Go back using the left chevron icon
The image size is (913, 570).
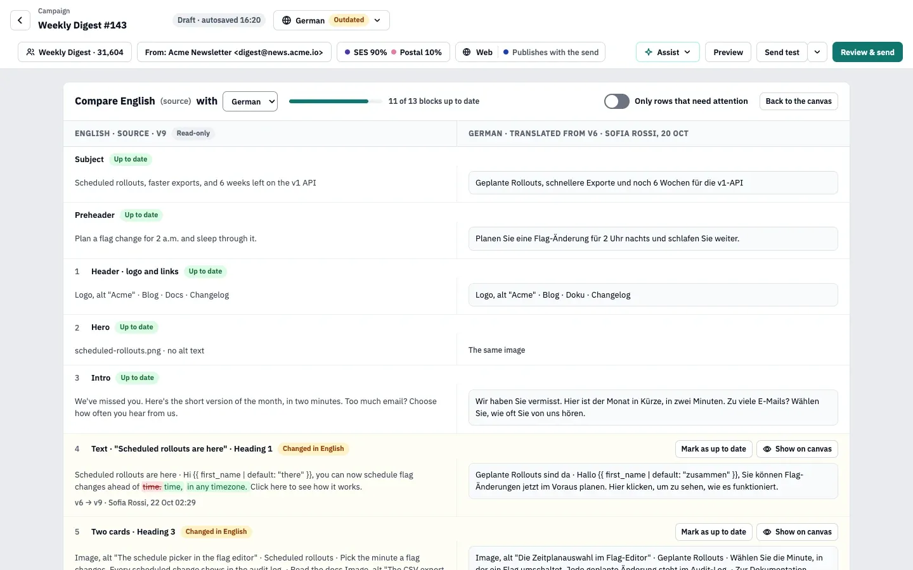point(20,20)
